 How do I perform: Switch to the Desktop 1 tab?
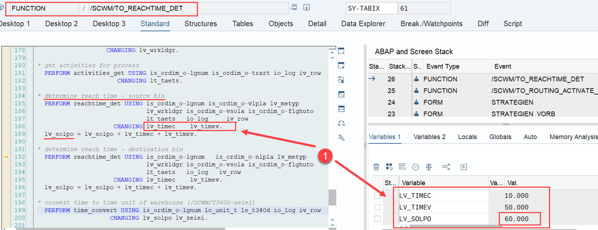point(14,24)
